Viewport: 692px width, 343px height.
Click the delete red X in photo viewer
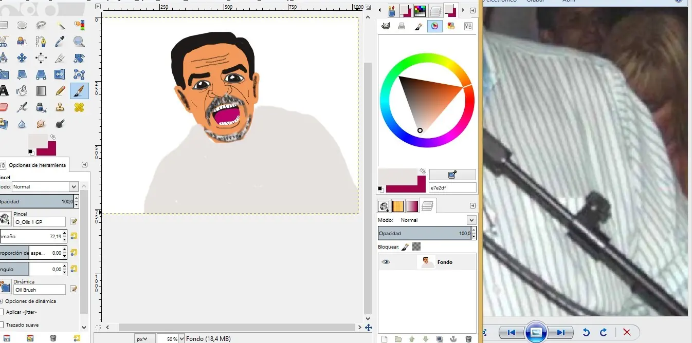point(627,332)
